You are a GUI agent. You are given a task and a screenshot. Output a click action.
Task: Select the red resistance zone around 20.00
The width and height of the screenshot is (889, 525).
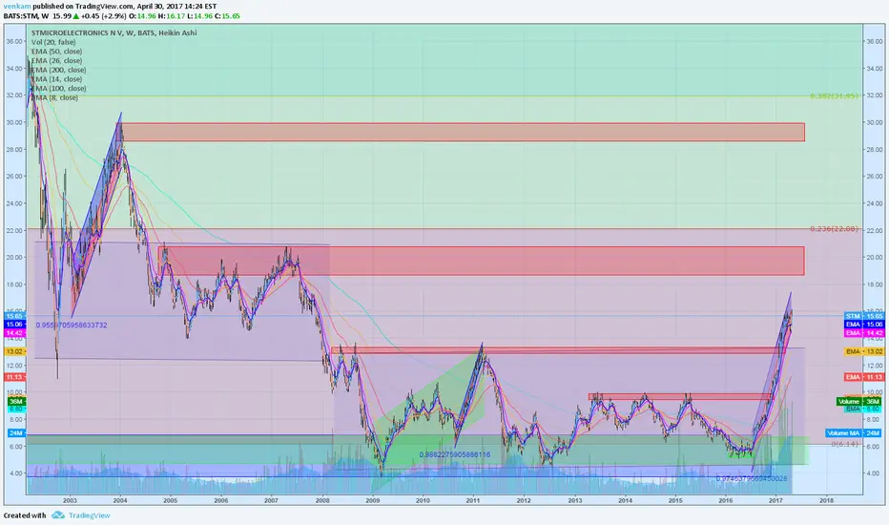481,261
